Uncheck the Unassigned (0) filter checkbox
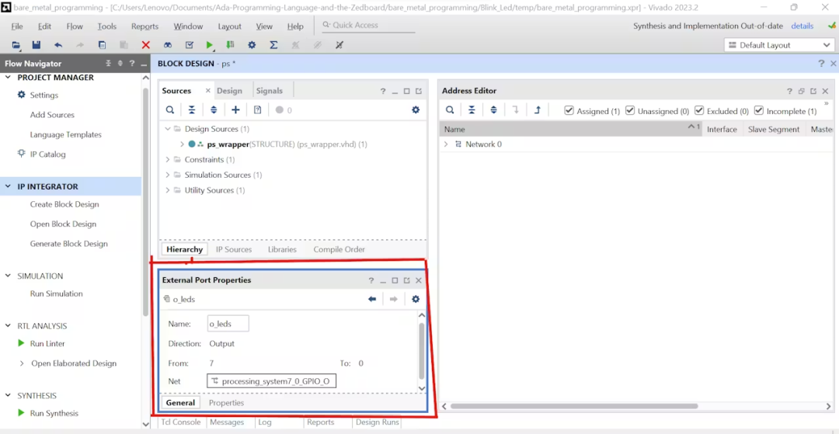Image resolution: width=839 pixels, height=434 pixels. tap(630, 111)
